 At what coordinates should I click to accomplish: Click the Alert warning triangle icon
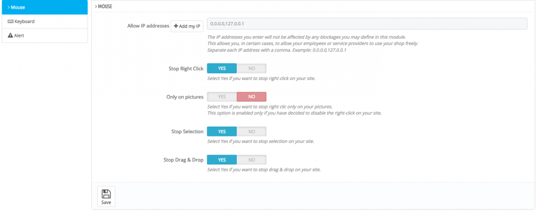(x=10, y=35)
